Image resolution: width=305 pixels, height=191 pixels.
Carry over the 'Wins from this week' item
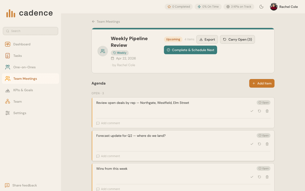(259, 177)
